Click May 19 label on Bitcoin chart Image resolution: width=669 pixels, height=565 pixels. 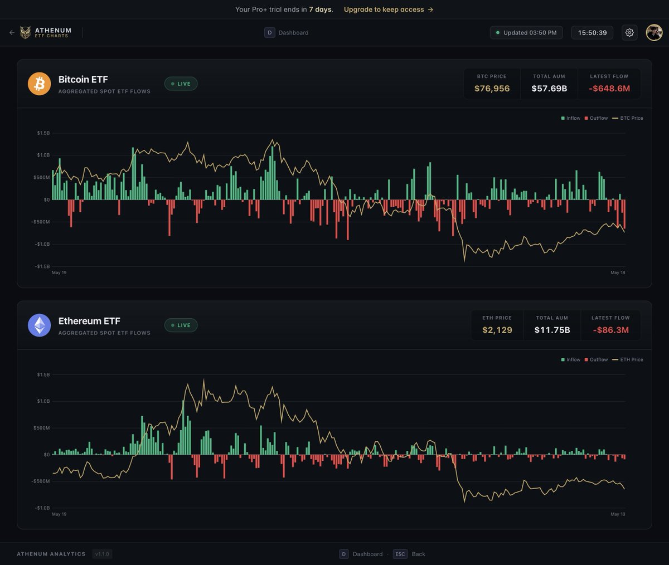59,272
